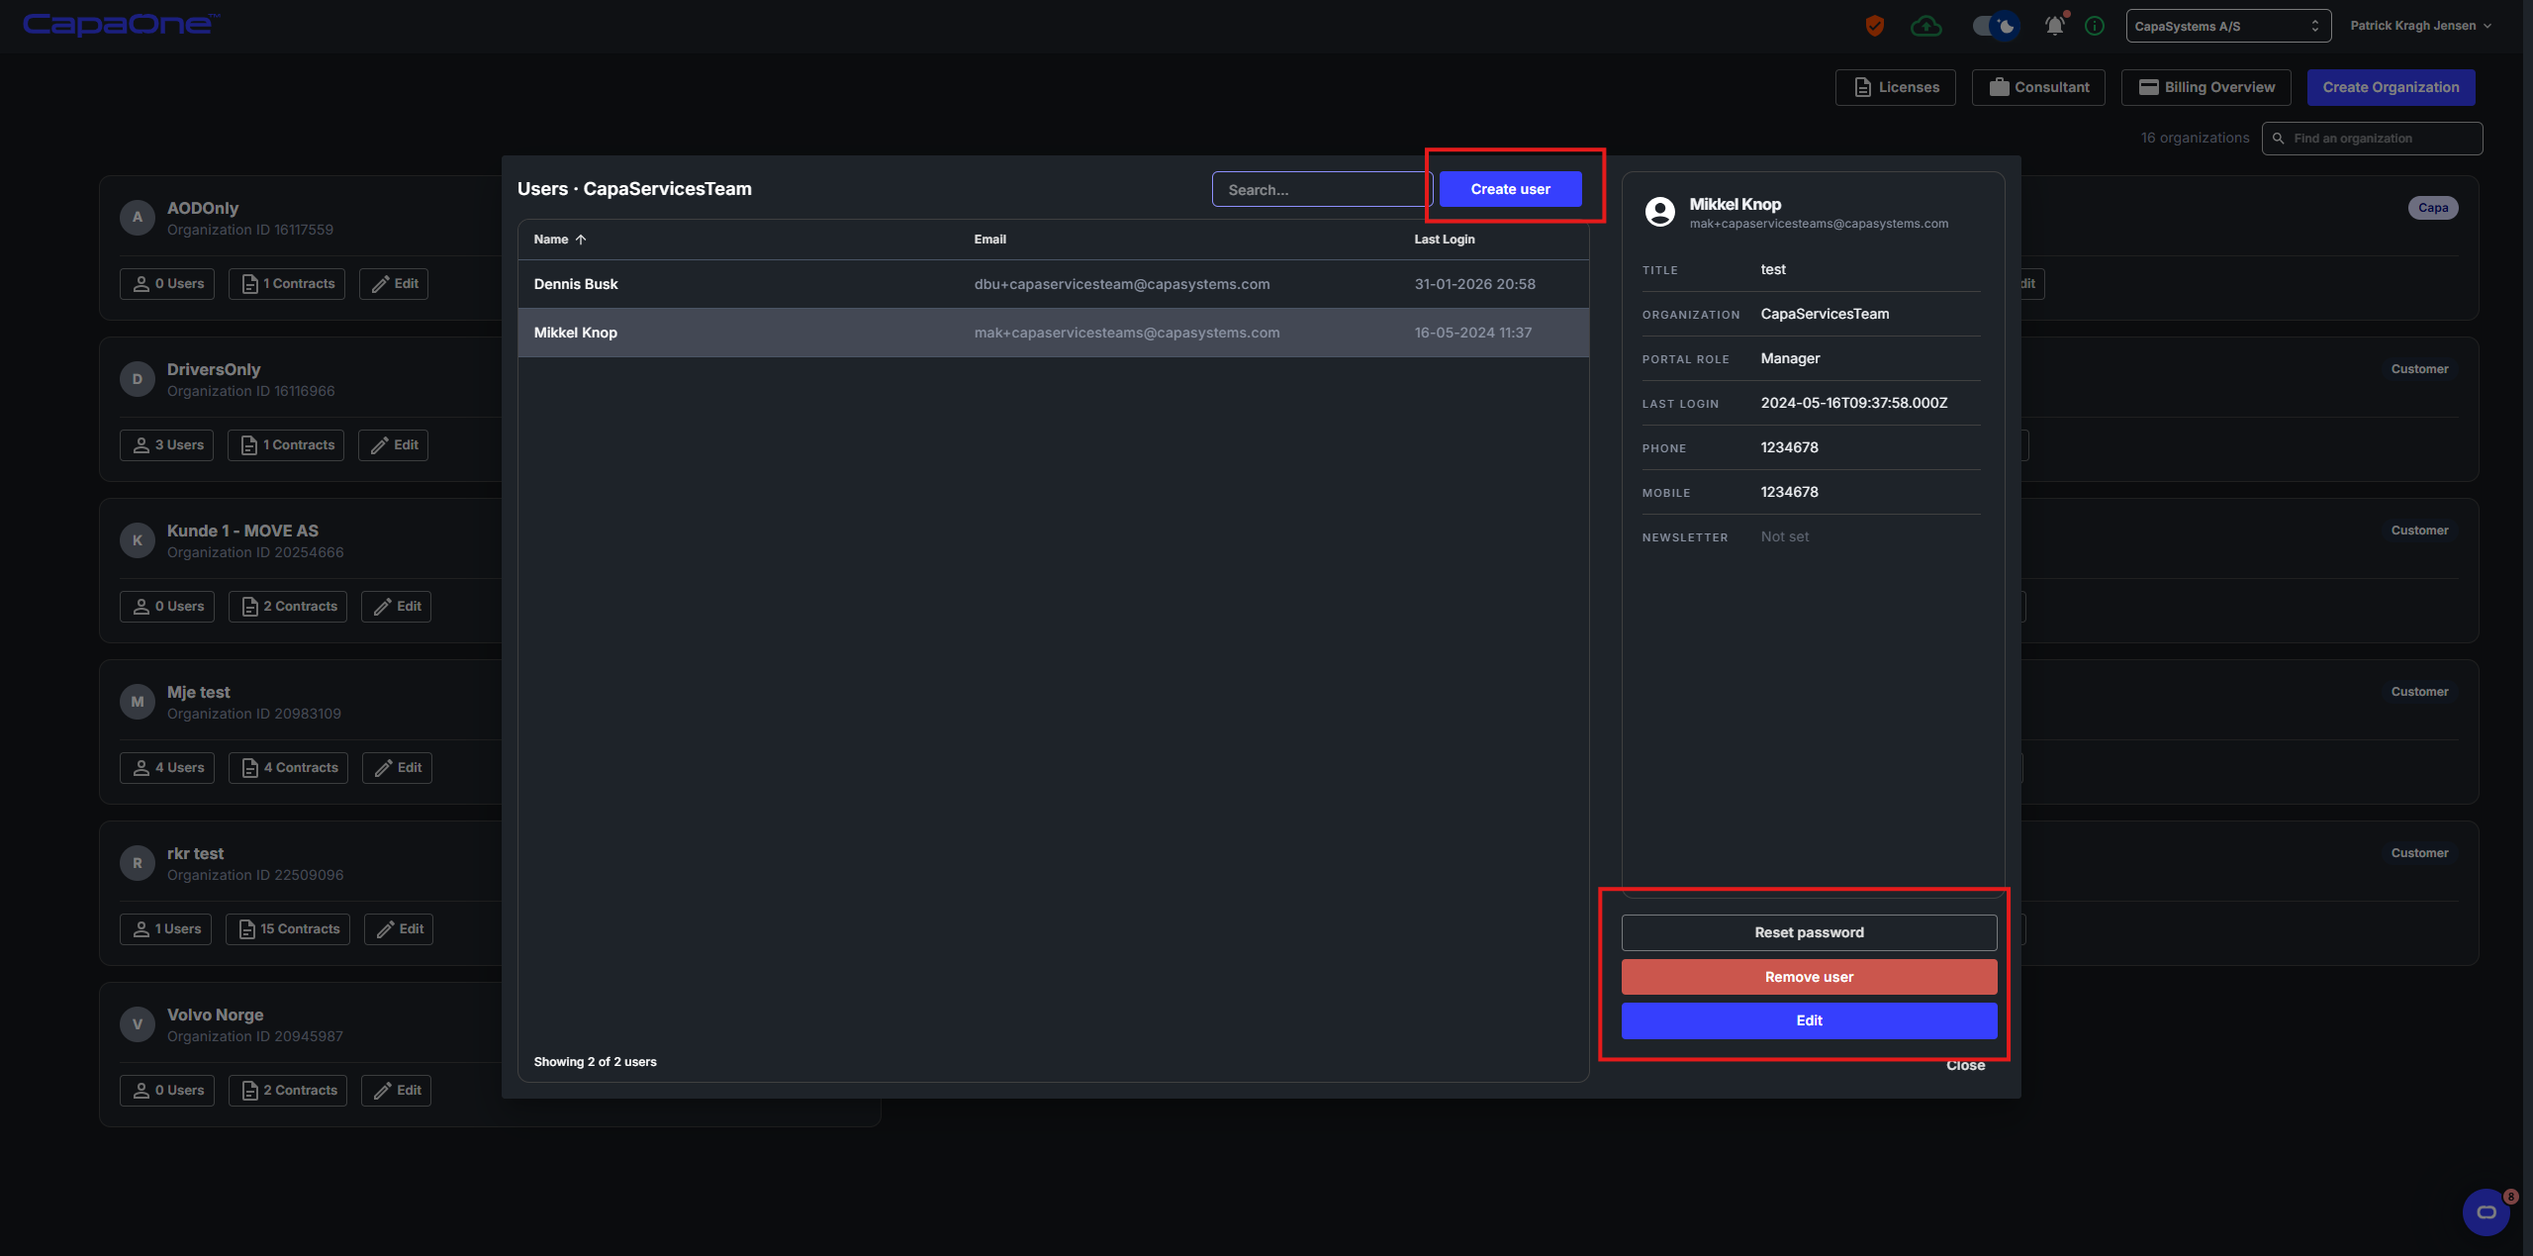Open the Consultant section

tap(2038, 87)
